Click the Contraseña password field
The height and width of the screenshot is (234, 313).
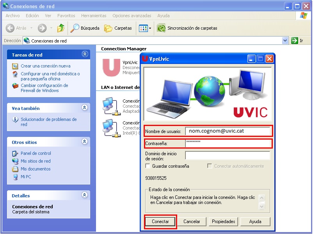[x=228, y=144]
